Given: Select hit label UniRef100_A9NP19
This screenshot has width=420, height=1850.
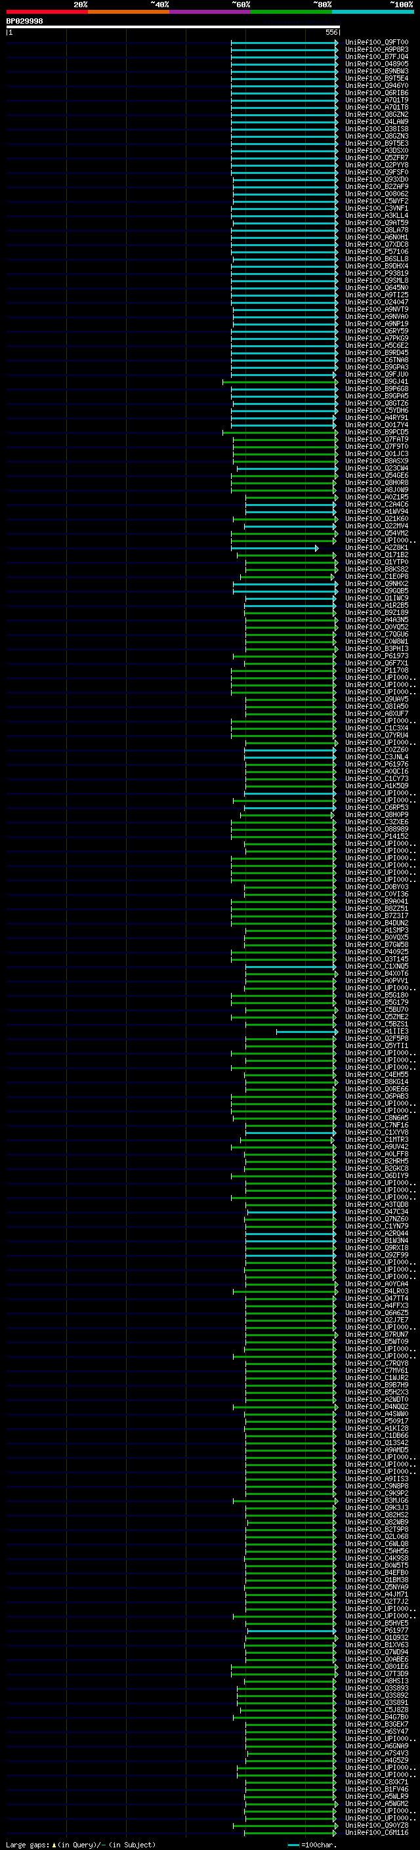Looking at the screenshot, I should [377, 324].
